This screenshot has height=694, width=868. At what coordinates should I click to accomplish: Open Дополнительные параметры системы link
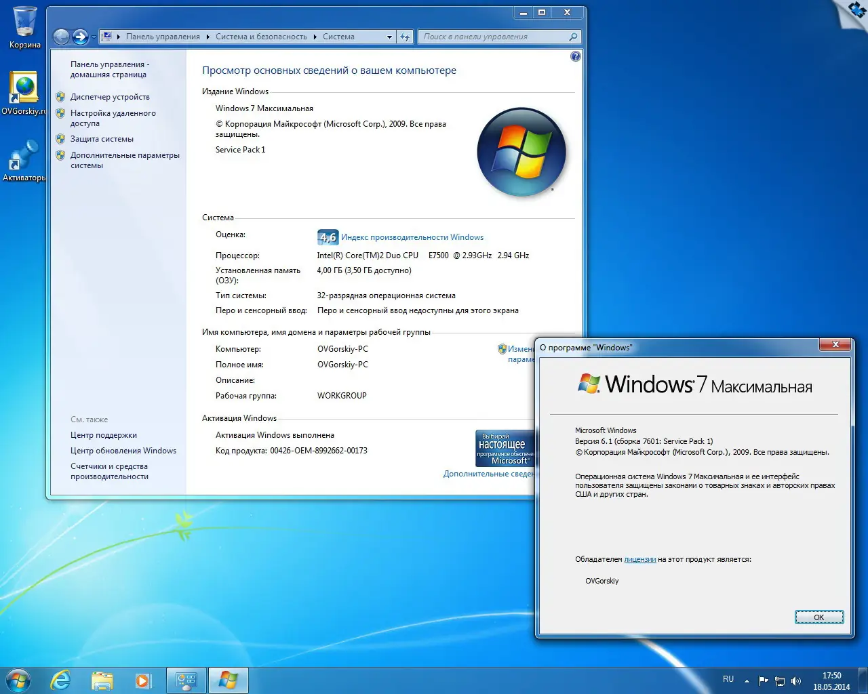tap(125, 160)
